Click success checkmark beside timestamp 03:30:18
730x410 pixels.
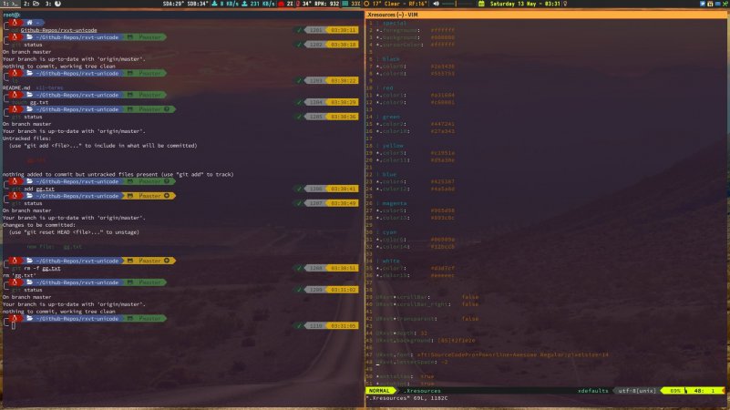(x=299, y=45)
